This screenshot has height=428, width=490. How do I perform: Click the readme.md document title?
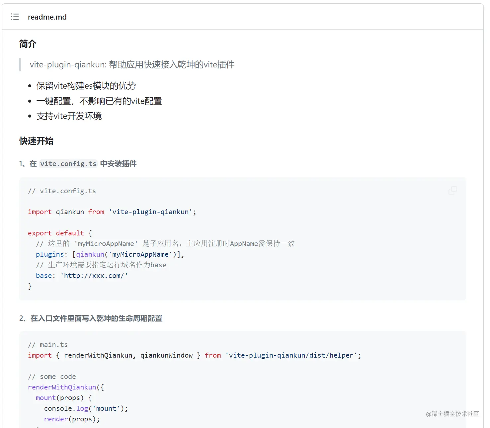pyautogui.click(x=47, y=17)
